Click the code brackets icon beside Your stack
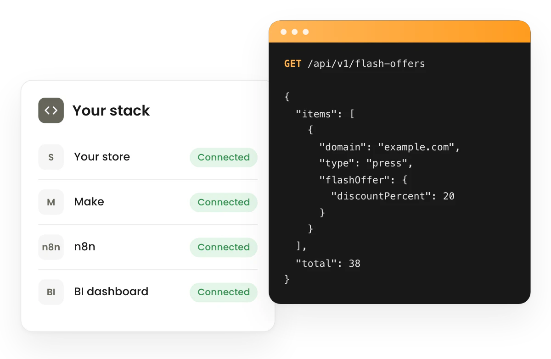The width and height of the screenshot is (551, 359). pos(51,110)
